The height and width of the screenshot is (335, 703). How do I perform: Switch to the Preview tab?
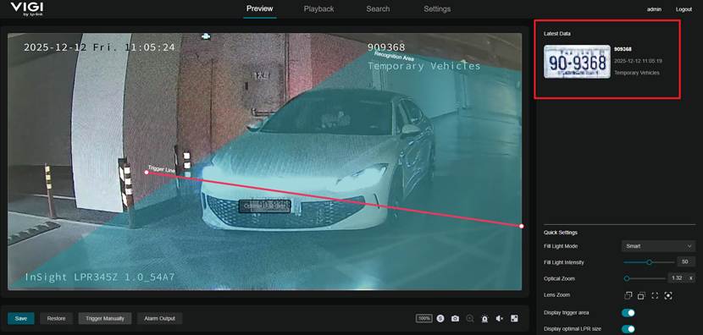click(259, 8)
